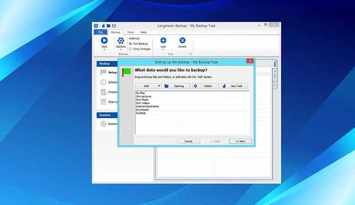The width and height of the screenshot is (355, 205).
Task: Select 'Internet bookmarks' in the list
Action: (147, 106)
